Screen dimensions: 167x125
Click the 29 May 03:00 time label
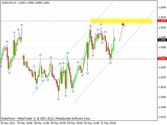point(59,123)
